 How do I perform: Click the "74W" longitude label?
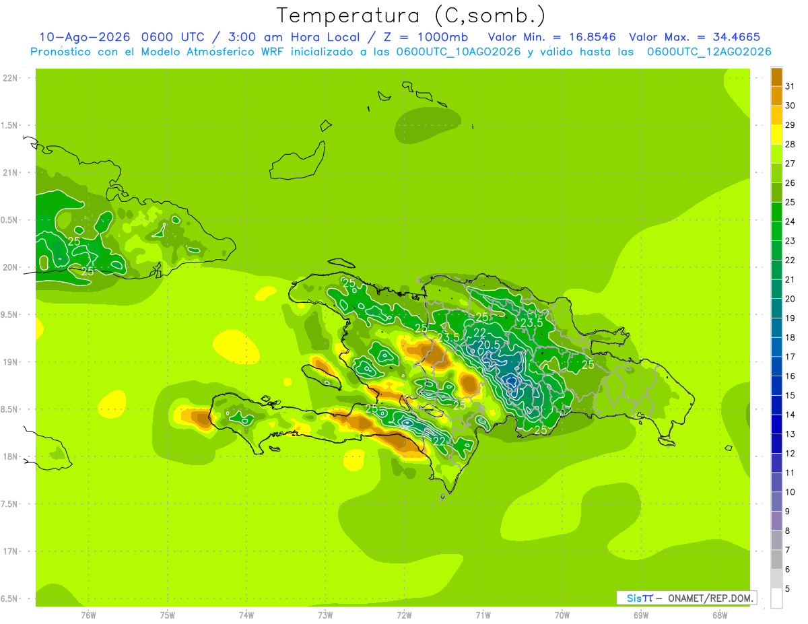[246, 615]
